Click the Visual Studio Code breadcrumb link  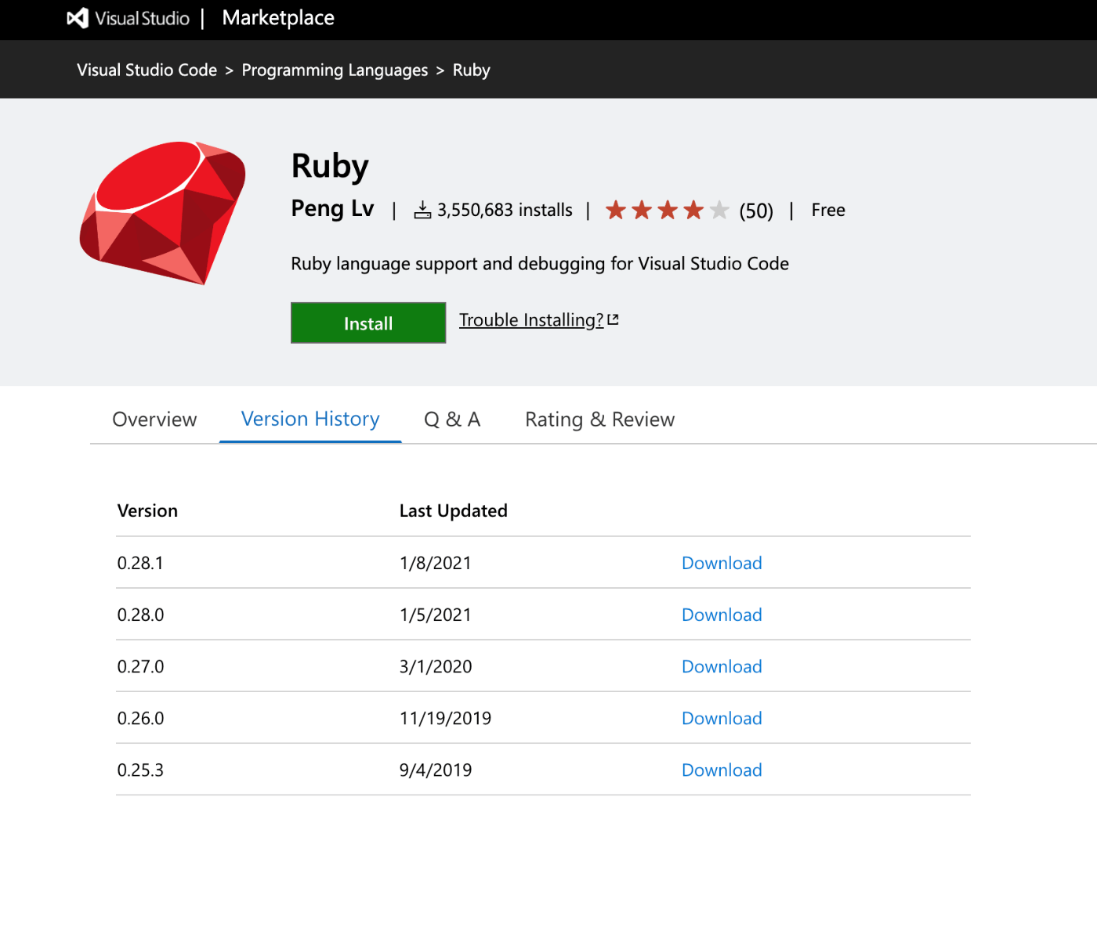(146, 70)
